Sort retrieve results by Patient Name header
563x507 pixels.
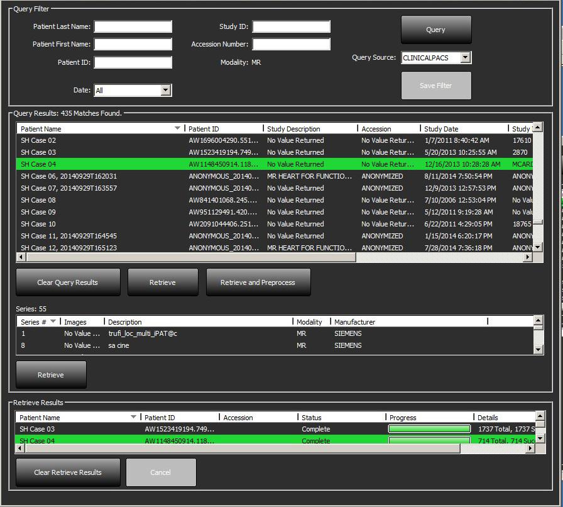point(78,418)
